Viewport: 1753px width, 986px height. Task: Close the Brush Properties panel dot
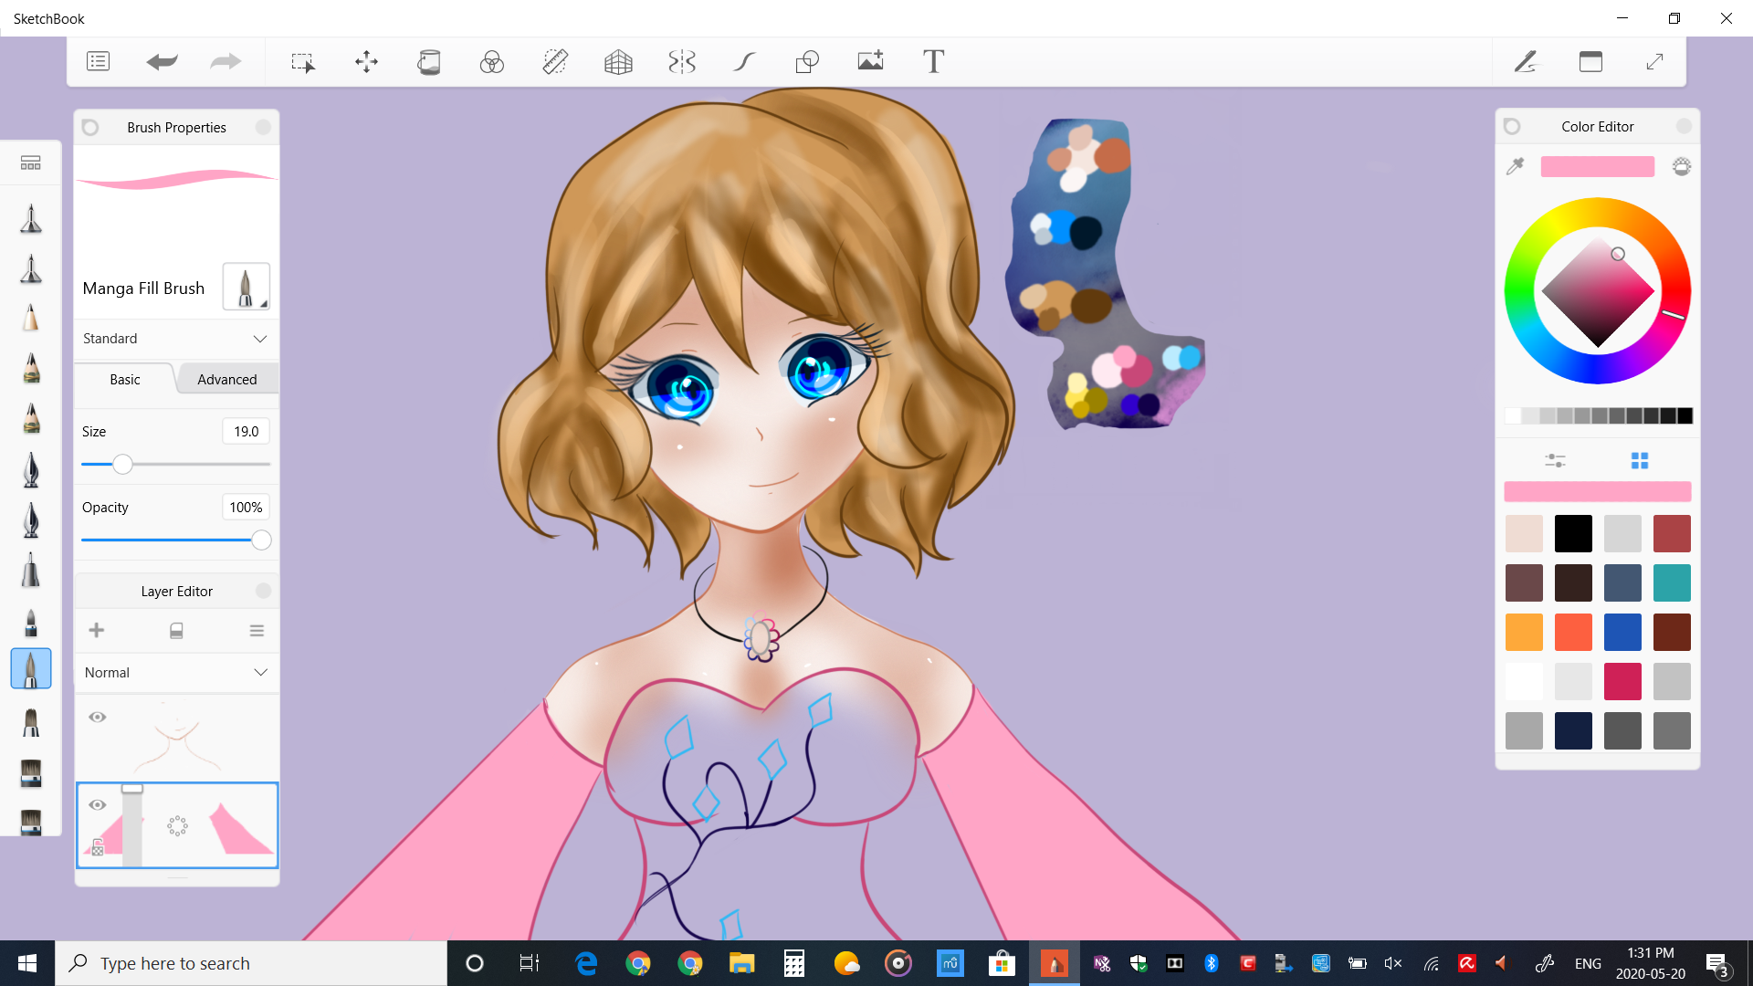click(x=263, y=127)
